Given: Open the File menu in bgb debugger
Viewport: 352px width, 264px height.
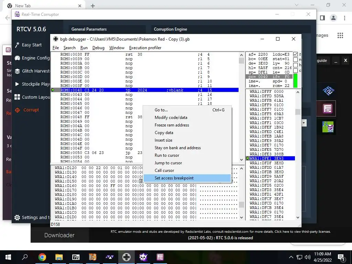Looking at the screenshot, I should 56,47.
